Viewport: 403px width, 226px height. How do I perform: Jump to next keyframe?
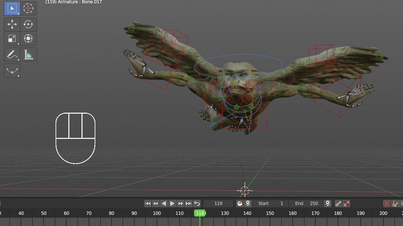tap(180, 203)
